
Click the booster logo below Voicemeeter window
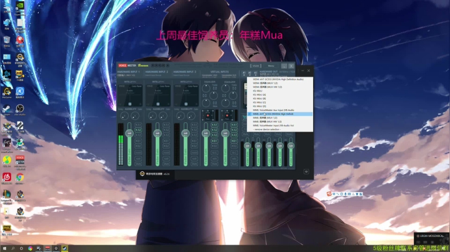tap(142, 174)
